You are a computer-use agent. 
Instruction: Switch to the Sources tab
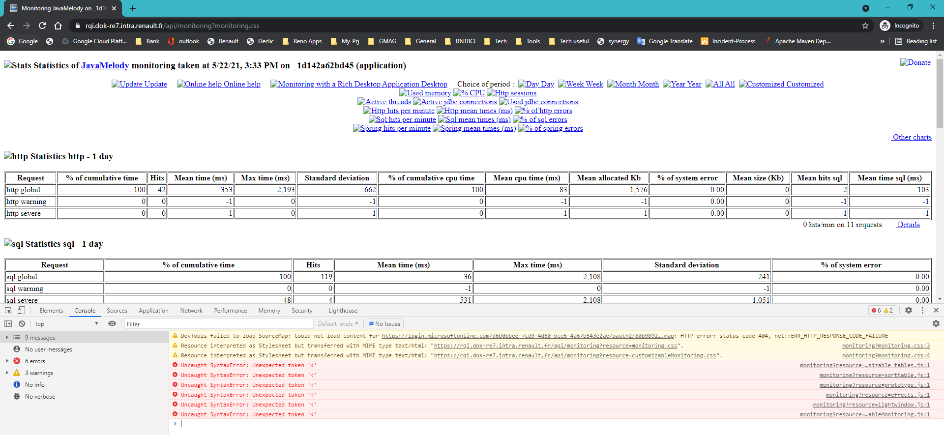(117, 311)
